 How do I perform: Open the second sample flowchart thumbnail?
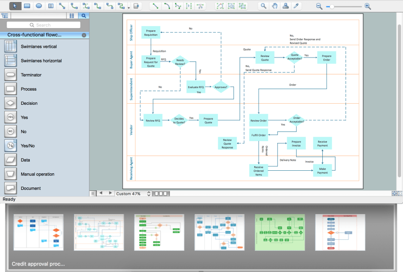point(99,233)
